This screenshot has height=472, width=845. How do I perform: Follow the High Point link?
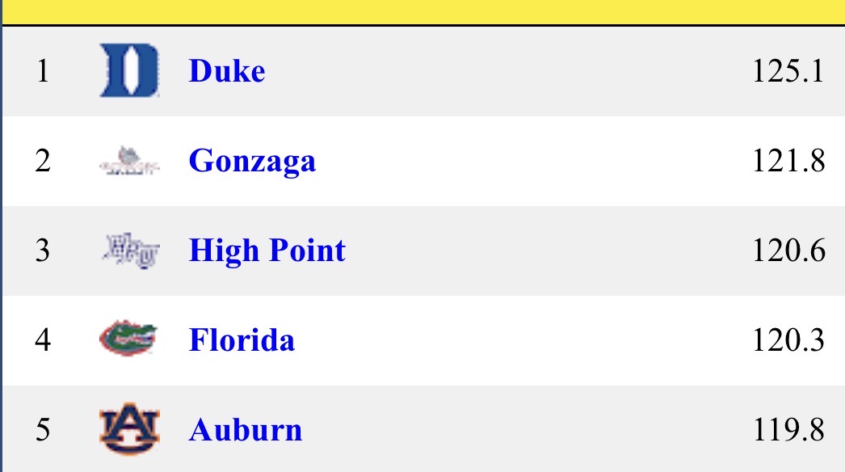(x=267, y=251)
